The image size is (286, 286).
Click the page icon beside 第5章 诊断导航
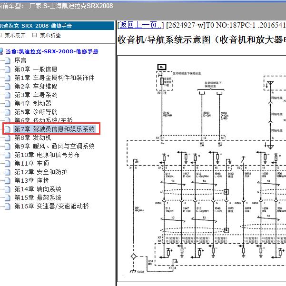click(8, 112)
